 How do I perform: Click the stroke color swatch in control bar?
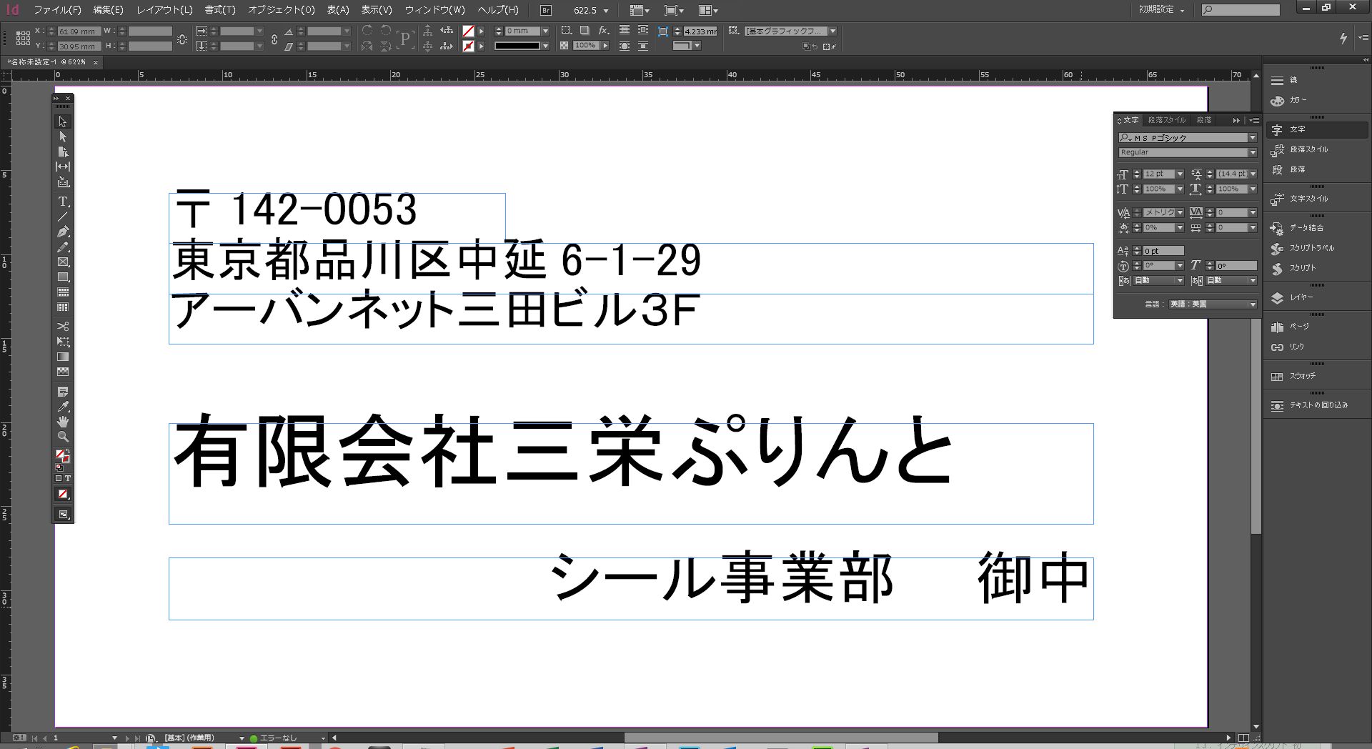click(x=468, y=46)
